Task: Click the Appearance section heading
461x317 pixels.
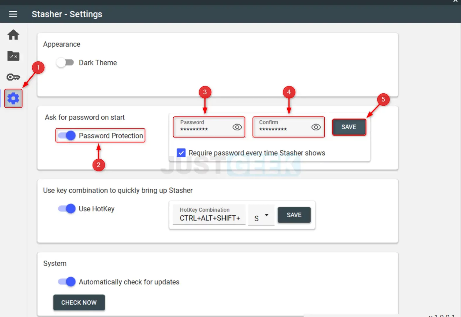Action: point(62,44)
